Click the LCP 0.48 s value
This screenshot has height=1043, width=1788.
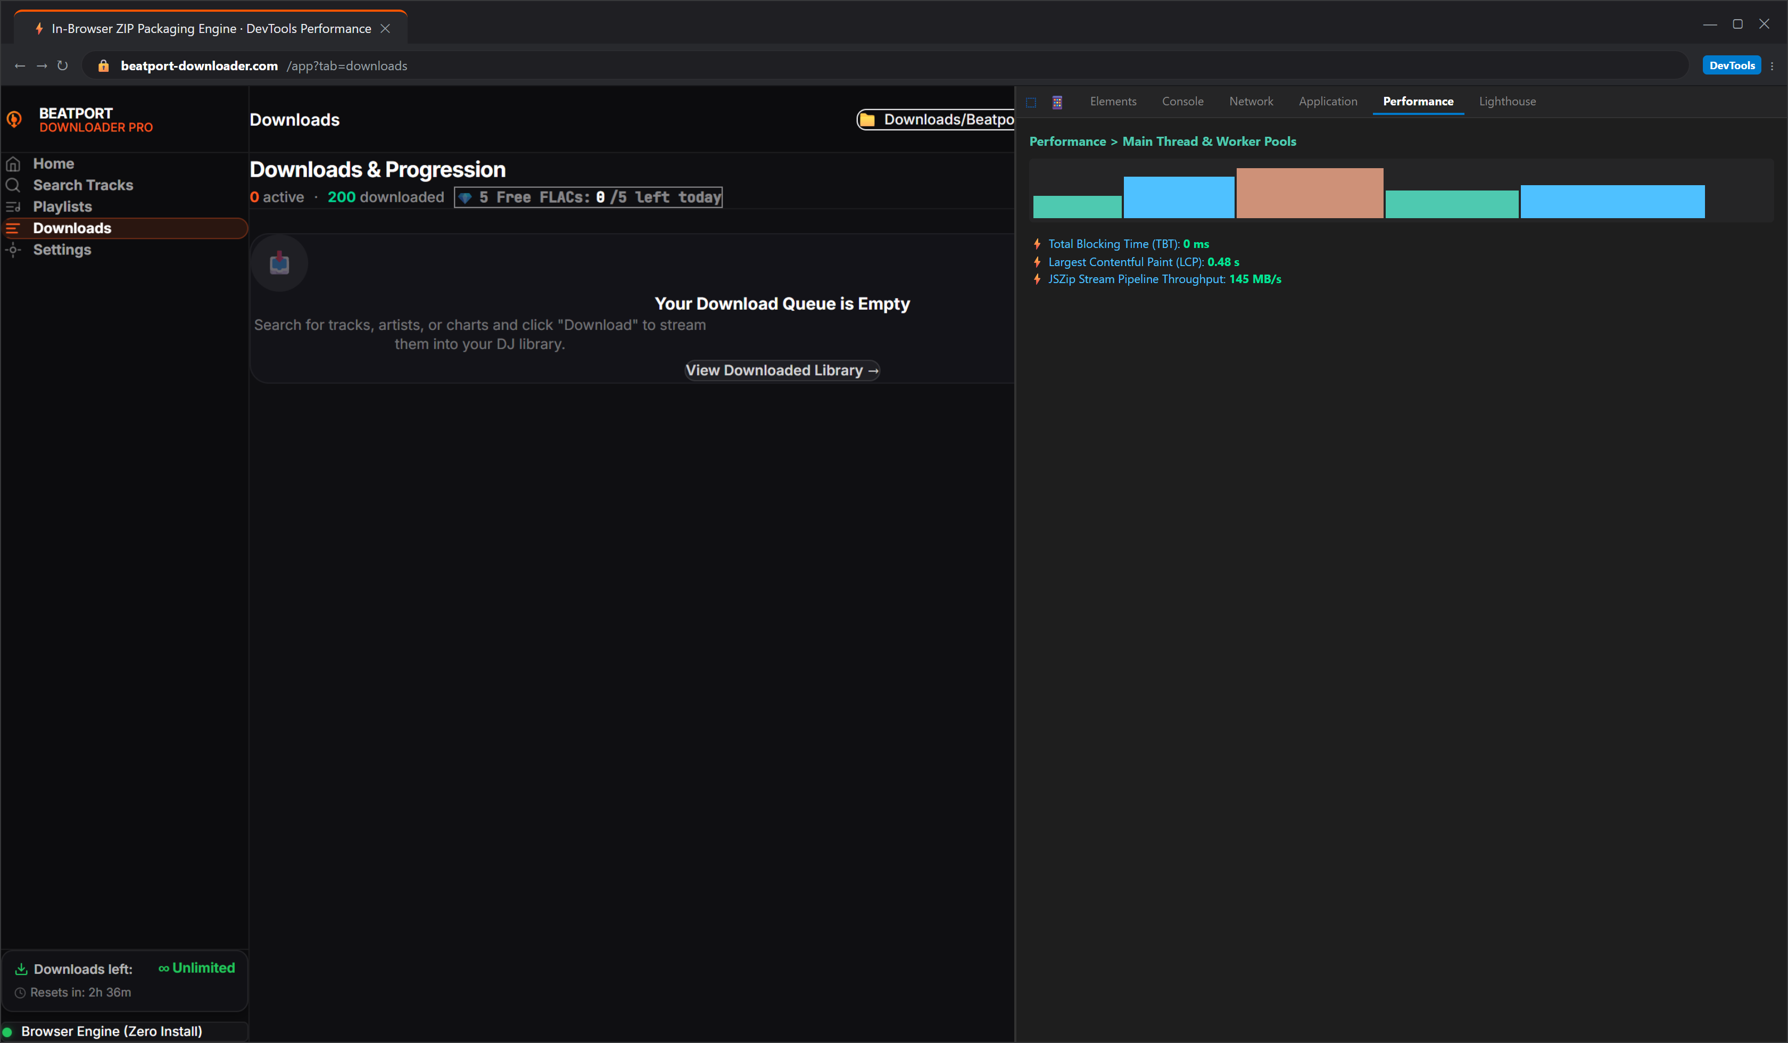[x=1223, y=262]
